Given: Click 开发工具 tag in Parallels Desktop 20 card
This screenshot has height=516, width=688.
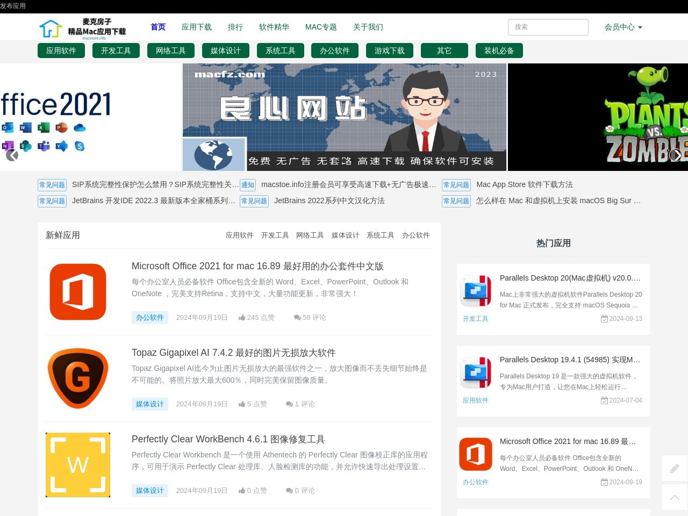Looking at the screenshot, I should tap(476, 319).
